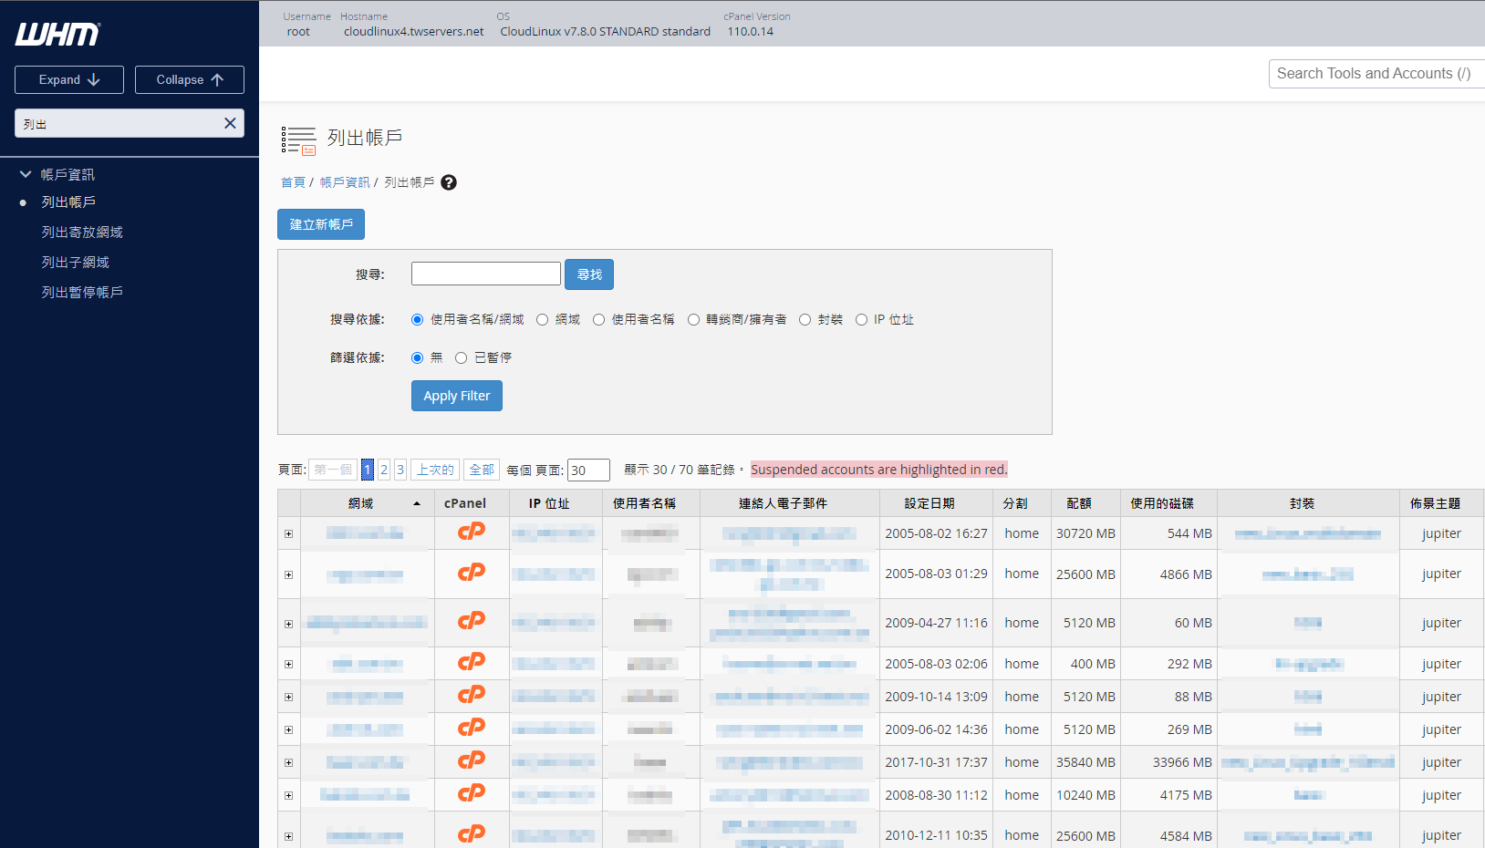Click the Apply Filter button
Viewport: 1485px width, 848px height.
456,396
